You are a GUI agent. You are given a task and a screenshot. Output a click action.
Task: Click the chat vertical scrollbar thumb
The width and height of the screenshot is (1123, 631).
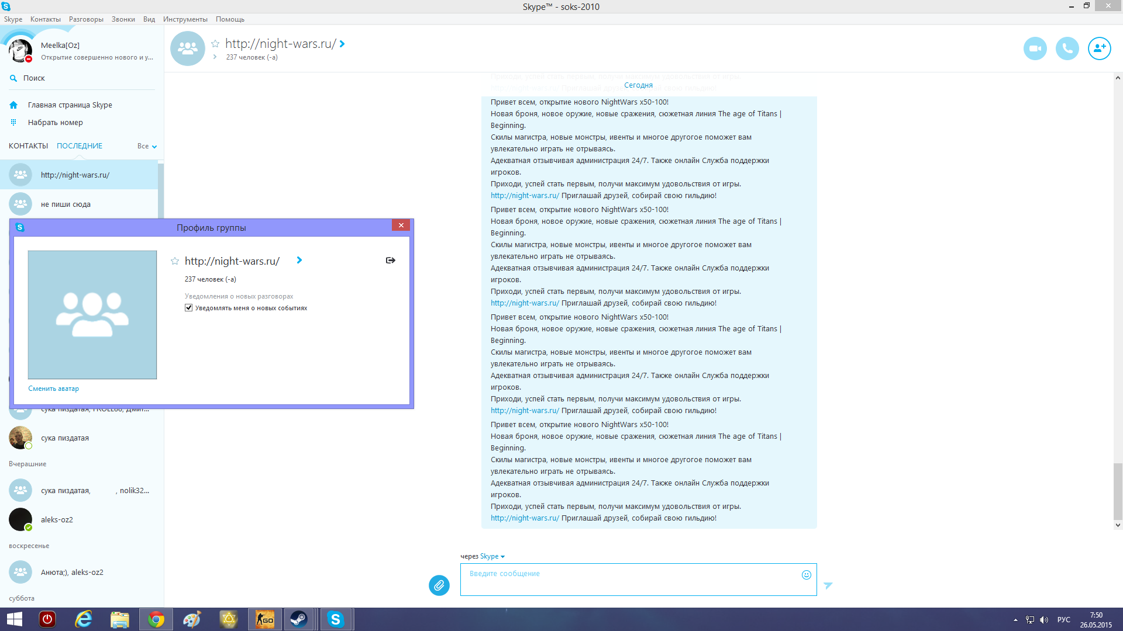click(x=1117, y=491)
